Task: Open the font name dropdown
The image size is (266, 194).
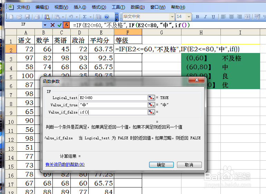Action: point(172,17)
